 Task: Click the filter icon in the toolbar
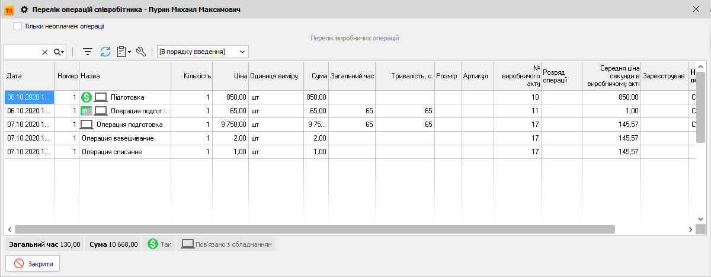click(x=88, y=52)
